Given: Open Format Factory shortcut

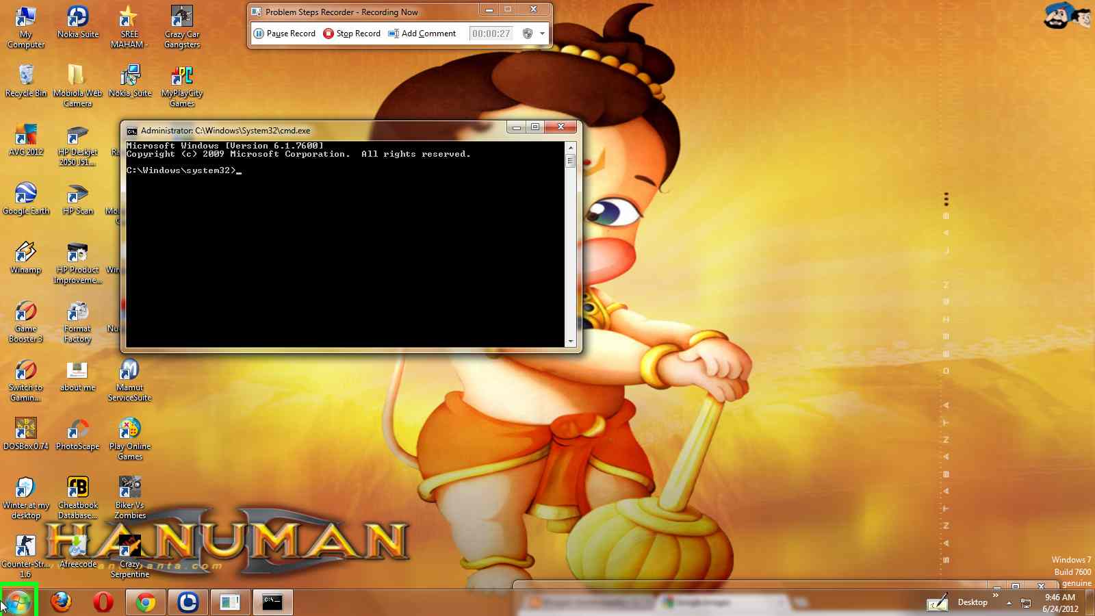Looking at the screenshot, I should (x=77, y=322).
